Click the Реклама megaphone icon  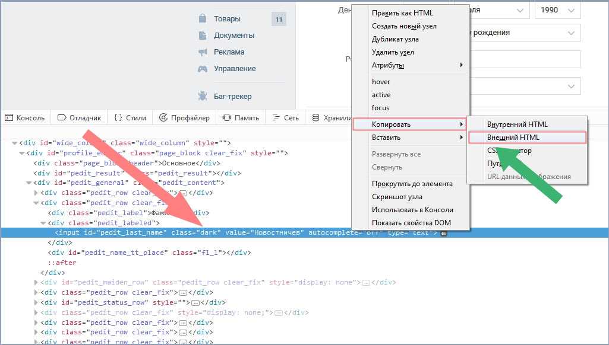203,52
